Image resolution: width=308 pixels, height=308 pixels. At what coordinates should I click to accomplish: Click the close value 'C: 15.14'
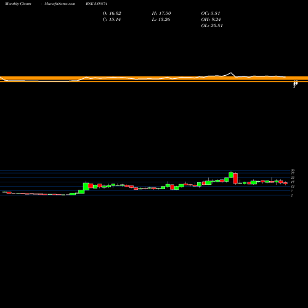point(111,20)
